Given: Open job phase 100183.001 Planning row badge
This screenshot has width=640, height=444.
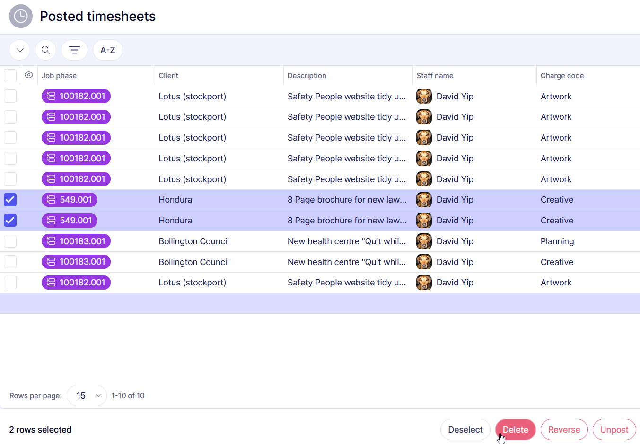Looking at the screenshot, I should [x=76, y=241].
